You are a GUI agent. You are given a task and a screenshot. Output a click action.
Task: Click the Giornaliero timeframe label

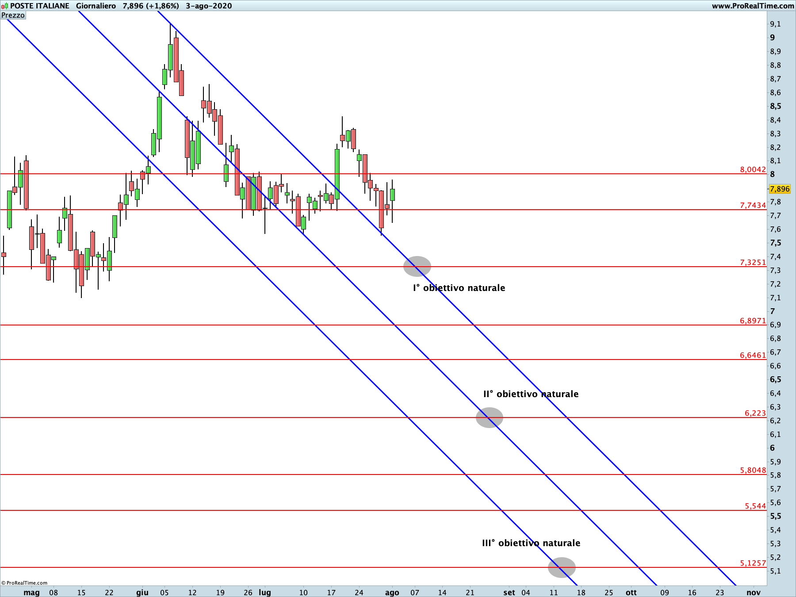click(96, 6)
